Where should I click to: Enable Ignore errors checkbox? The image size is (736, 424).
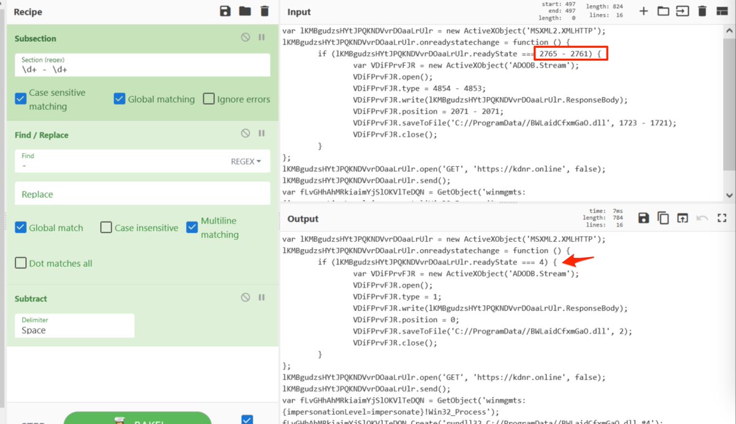[x=209, y=99]
